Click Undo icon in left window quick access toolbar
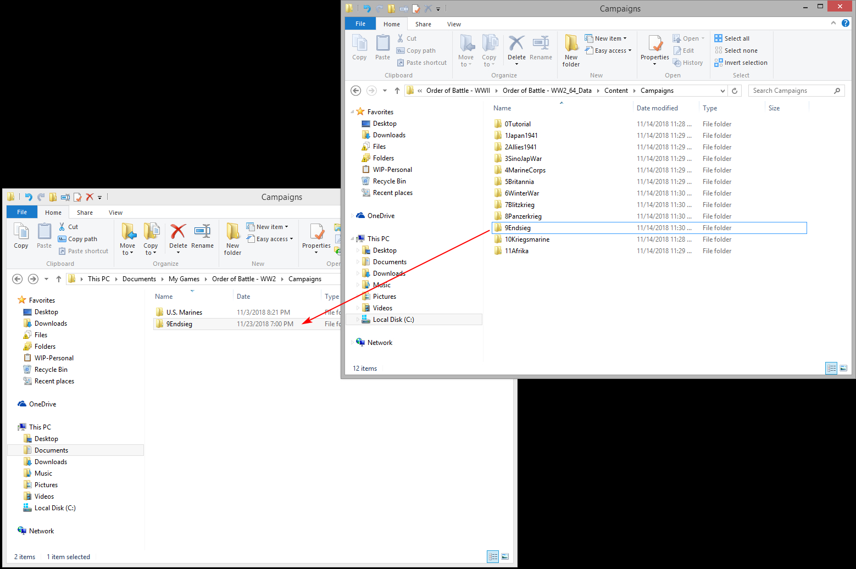The width and height of the screenshot is (856, 569). (x=29, y=197)
